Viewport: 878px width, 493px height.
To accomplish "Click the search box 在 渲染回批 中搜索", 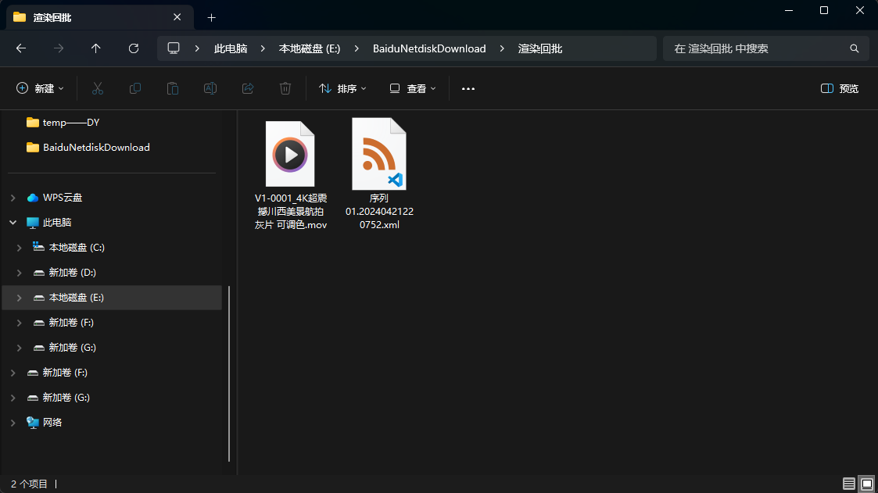I will 765,48.
